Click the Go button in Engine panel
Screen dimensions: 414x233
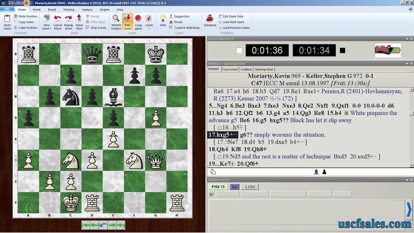tap(234, 187)
